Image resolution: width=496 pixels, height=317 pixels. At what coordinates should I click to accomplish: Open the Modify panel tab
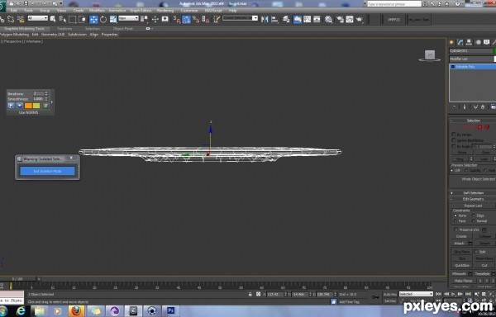pyautogui.click(x=460, y=42)
